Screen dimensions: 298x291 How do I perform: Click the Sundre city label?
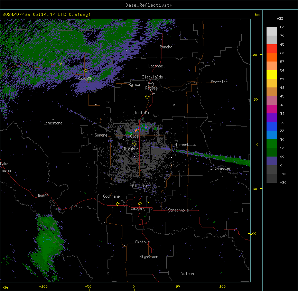[x=101, y=135]
